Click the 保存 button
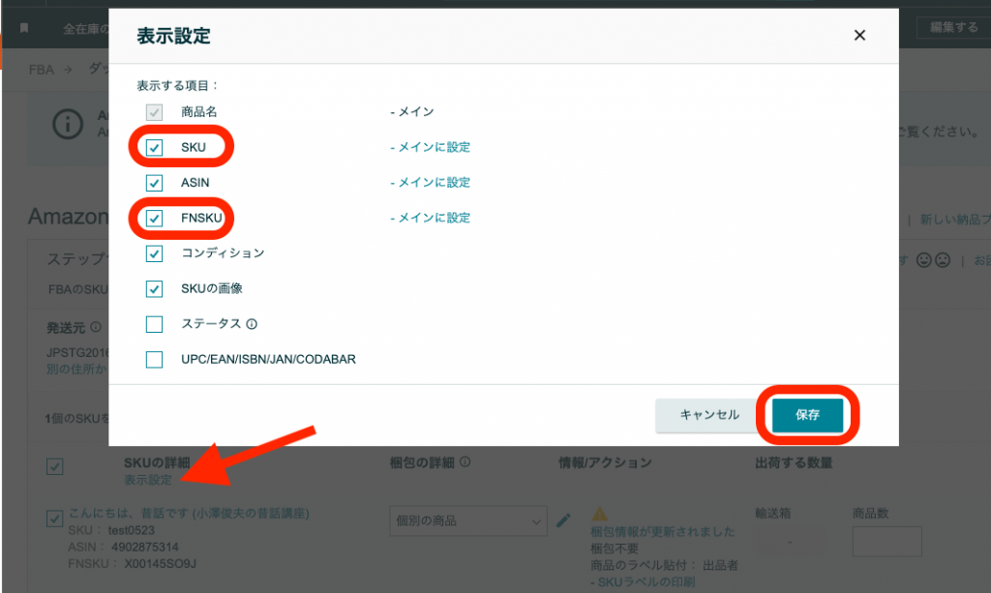This screenshot has width=991, height=593. click(x=807, y=415)
